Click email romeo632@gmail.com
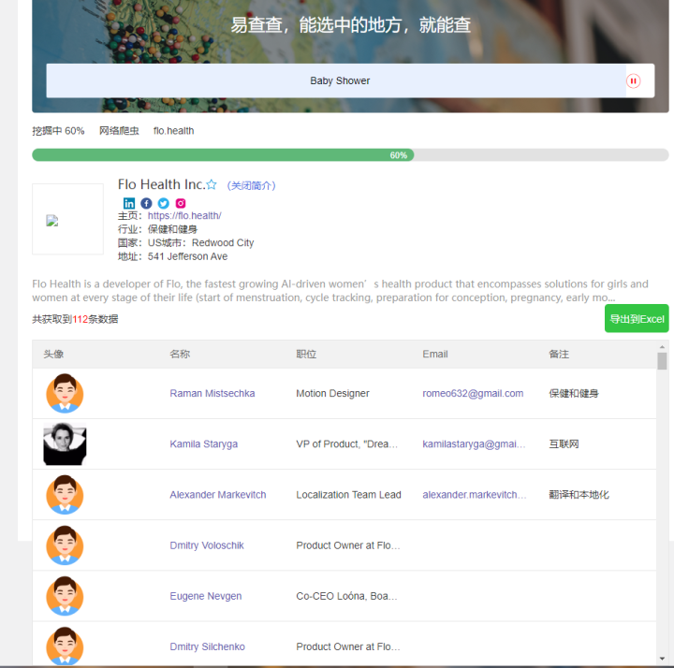 pos(473,394)
